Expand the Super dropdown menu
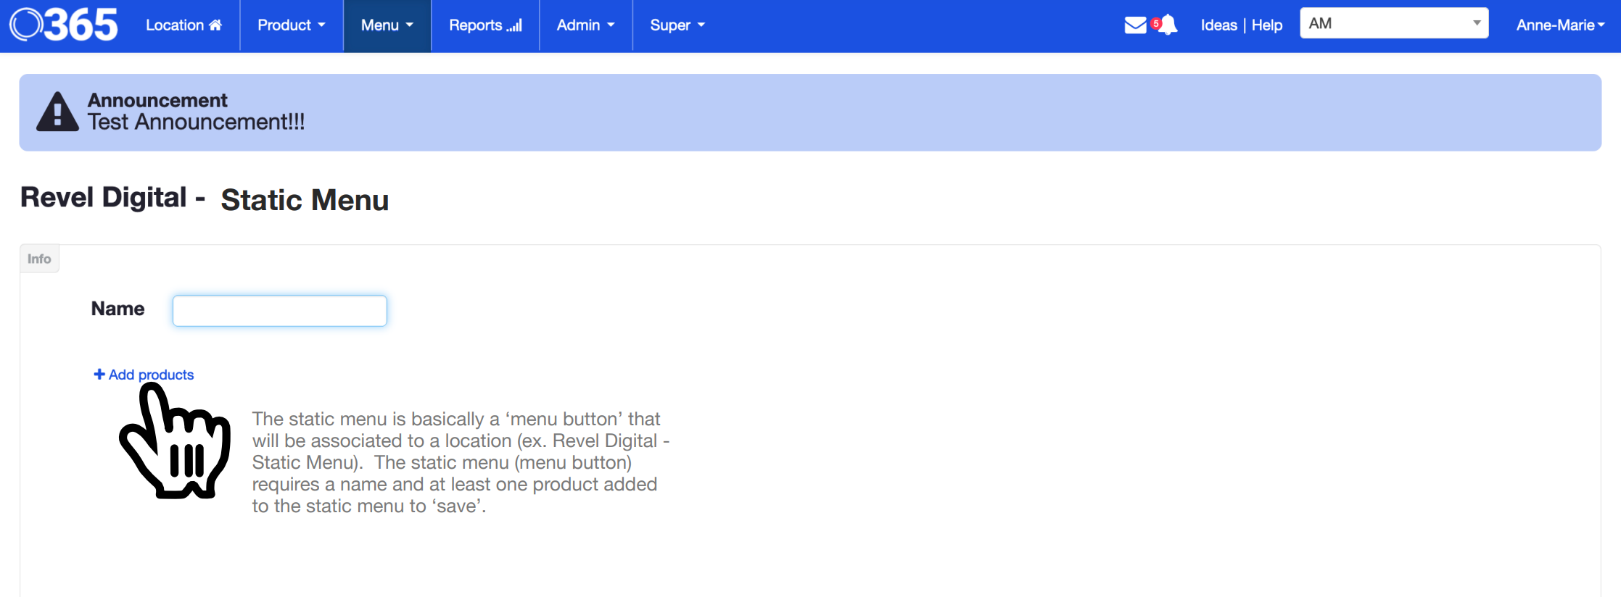1621x597 pixels. coord(677,25)
